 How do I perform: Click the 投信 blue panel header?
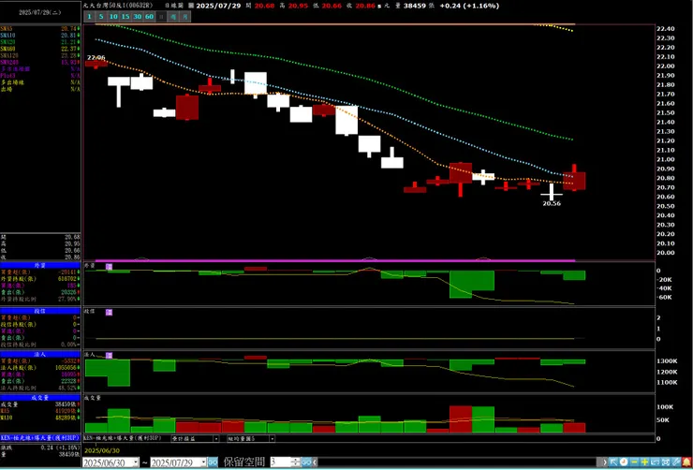point(40,311)
